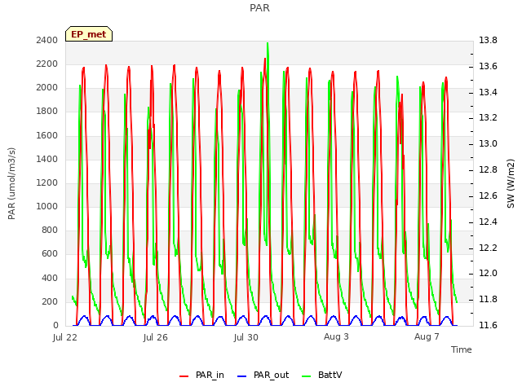Screen dimensions: 522x391
Task: Click the 800 left-axis tick label
Action: click(x=50, y=230)
